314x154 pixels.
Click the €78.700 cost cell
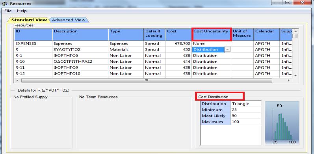(178, 43)
